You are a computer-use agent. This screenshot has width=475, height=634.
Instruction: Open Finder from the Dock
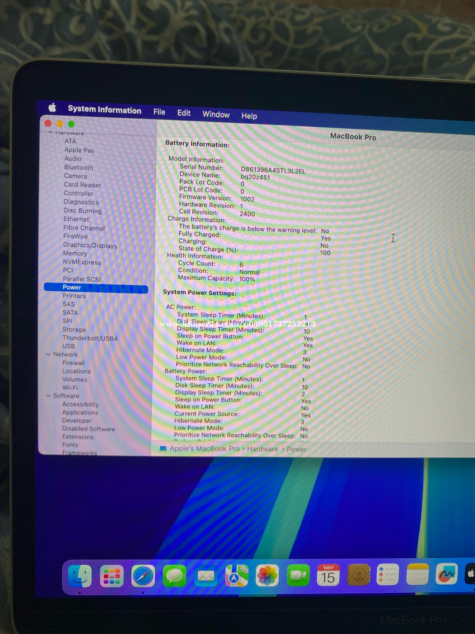tap(80, 576)
